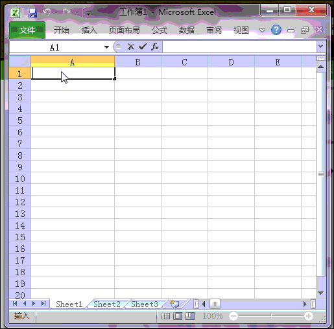This screenshot has width=334, height=329.
Task: Switch to the 审阅 ribbon tab
Action: pyautogui.click(x=214, y=30)
